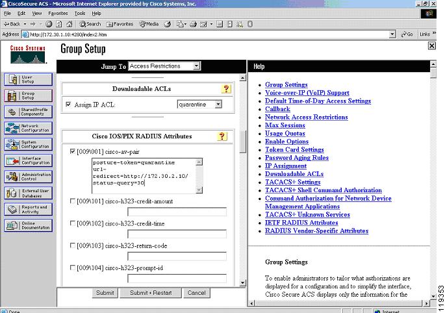Viewport: 445px width, 313px height.
Task: Open the TACACS+ Shell Command Authorization link
Action: 324,190
